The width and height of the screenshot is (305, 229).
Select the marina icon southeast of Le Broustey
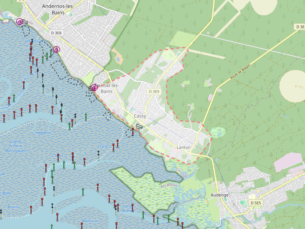(x=56, y=49)
